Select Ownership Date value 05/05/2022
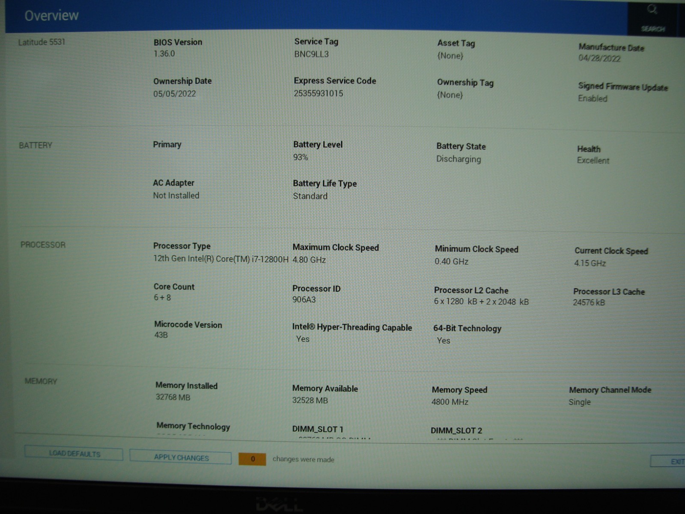The height and width of the screenshot is (514, 685). pos(175,94)
